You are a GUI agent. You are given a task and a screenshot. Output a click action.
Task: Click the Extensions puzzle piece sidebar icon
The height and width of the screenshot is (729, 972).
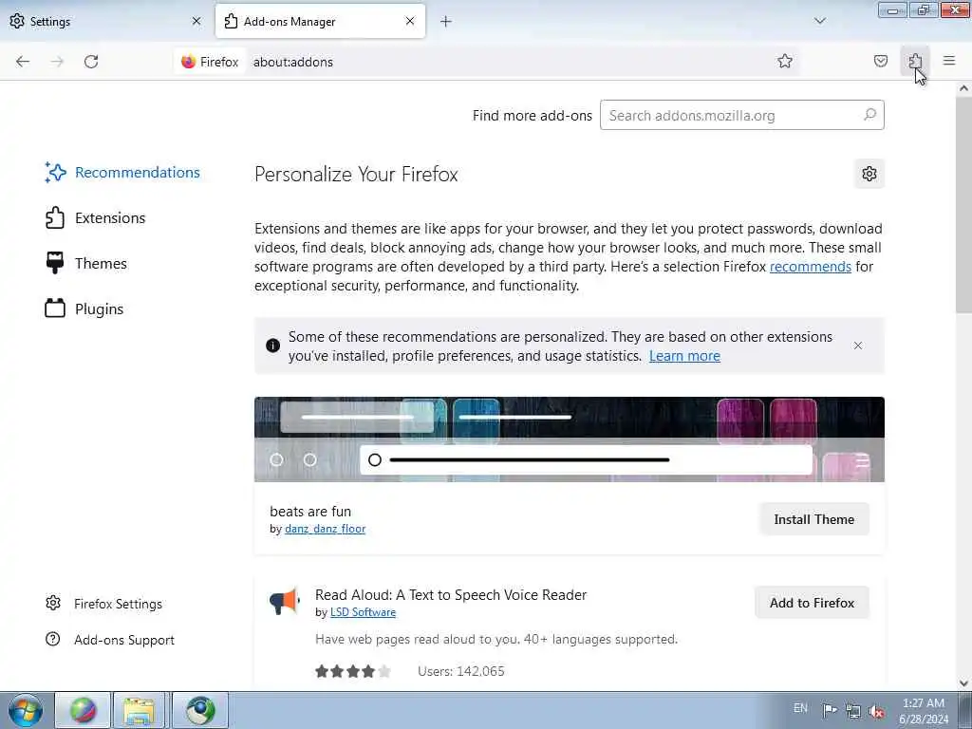click(55, 217)
